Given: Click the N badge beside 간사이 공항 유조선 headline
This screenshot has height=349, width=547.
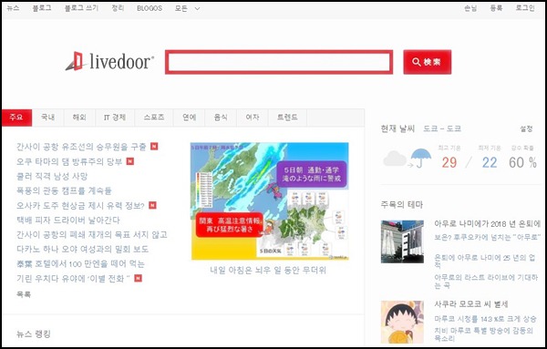Looking at the screenshot, I should pos(154,147).
